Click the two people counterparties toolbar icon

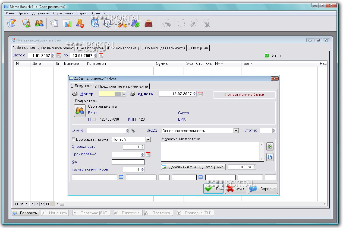(x=39, y=23)
